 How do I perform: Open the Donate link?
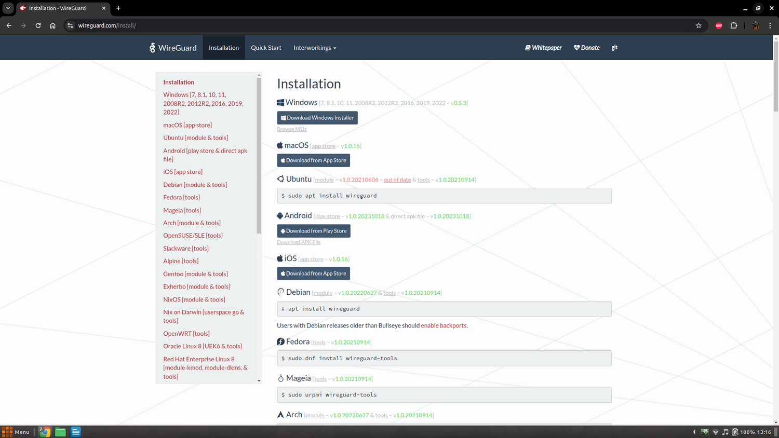pos(586,48)
